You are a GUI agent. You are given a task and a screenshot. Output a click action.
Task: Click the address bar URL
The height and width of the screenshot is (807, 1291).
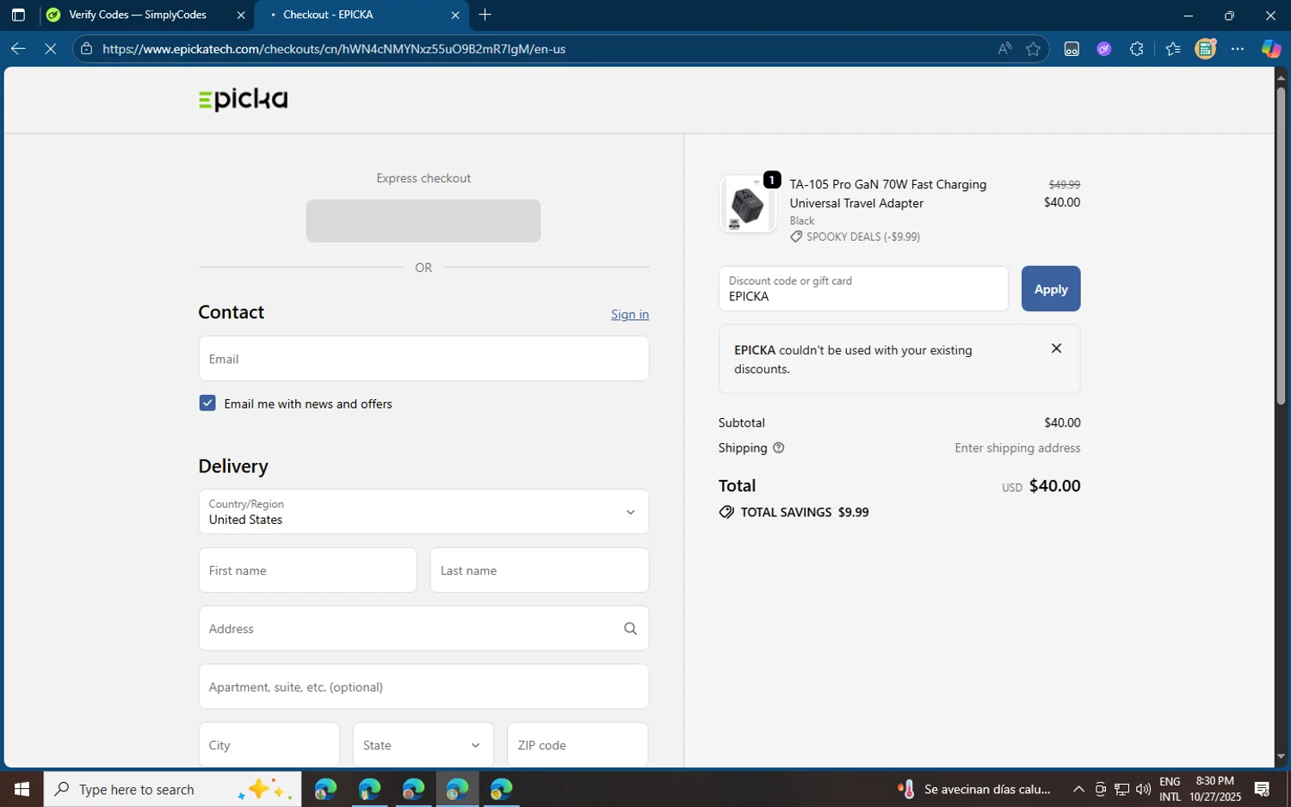(x=334, y=49)
